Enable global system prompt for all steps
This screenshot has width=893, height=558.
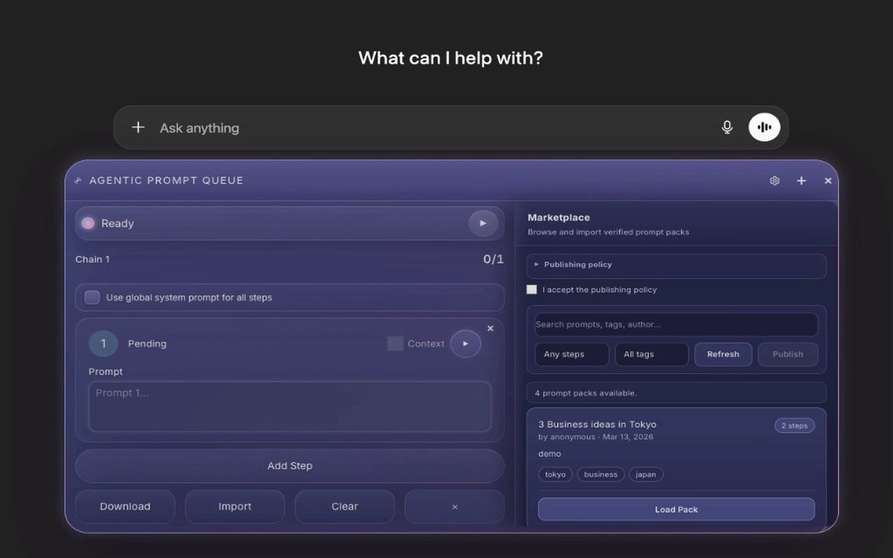coord(92,297)
